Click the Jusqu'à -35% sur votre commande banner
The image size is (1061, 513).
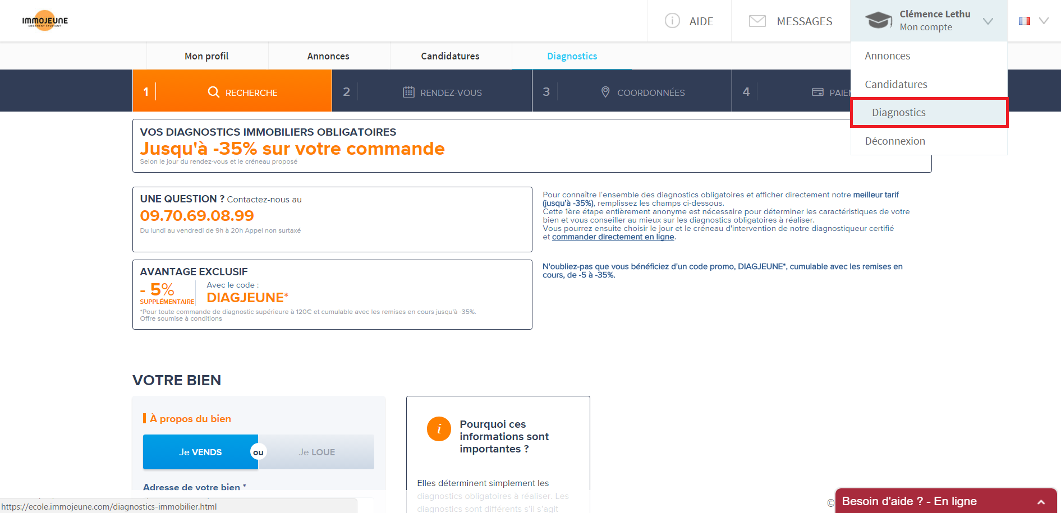pyautogui.click(x=292, y=149)
